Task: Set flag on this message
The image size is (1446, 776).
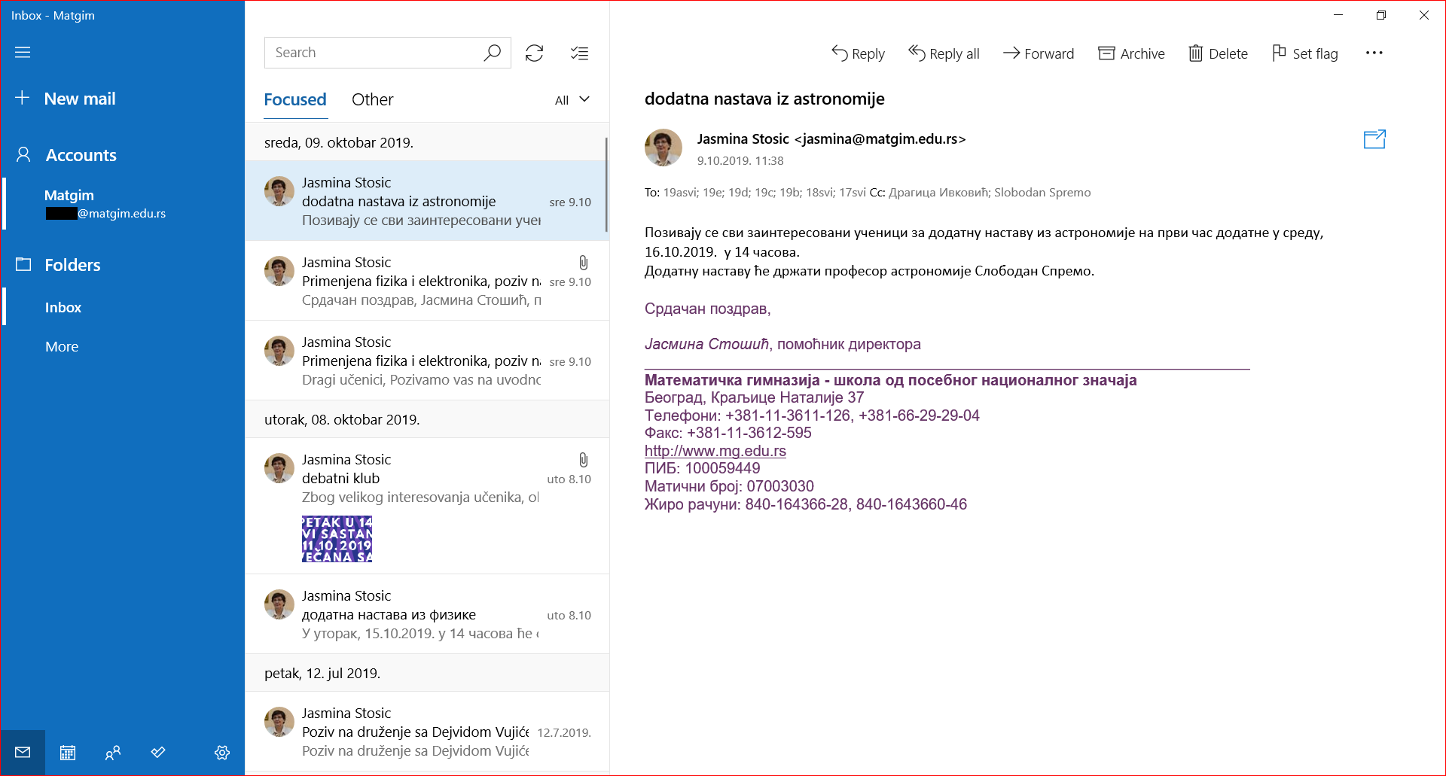Action: (x=1305, y=53)
